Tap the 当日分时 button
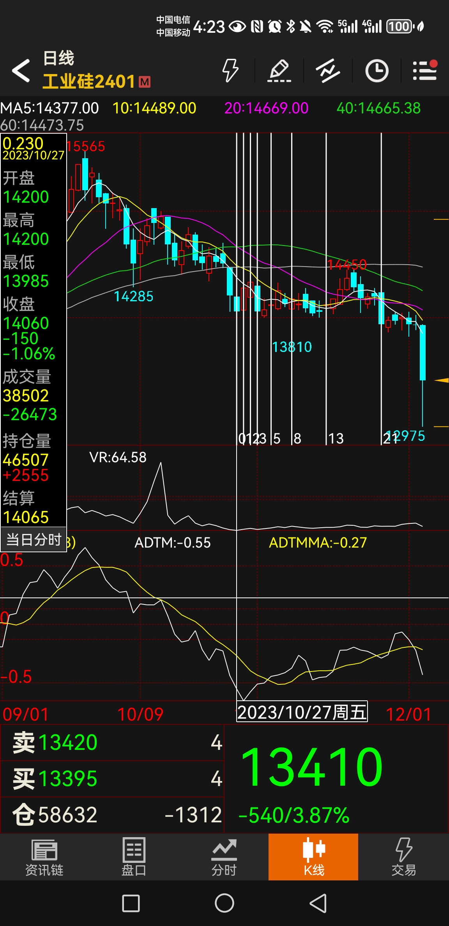 pyautogui.click(x=34, y=539)
